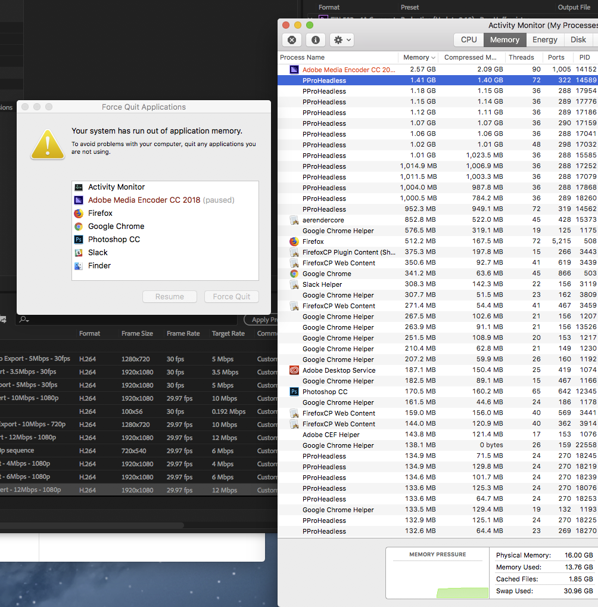
Task: Select PProHeadless process using 952.3 MB
Action: point(438,209)
